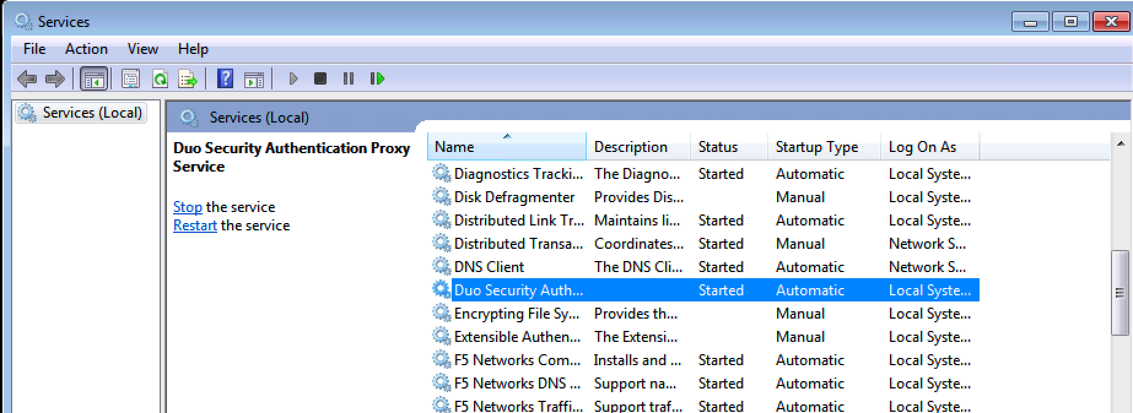Image resolution: width=1133 pixels, height=413 pixels.
Task: Click Started status of Duo Security row
Action: click(x=721, y=290)
